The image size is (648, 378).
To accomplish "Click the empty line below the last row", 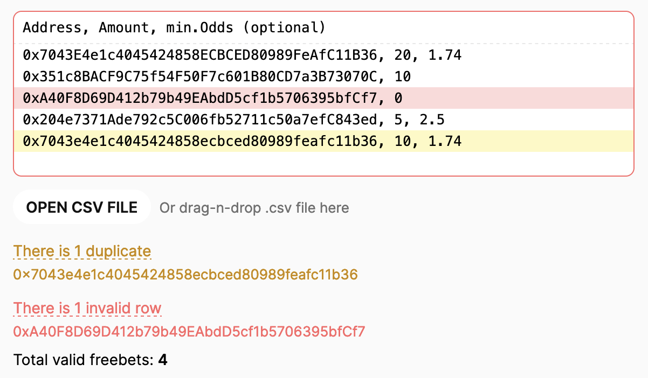I will click(323, 163).
